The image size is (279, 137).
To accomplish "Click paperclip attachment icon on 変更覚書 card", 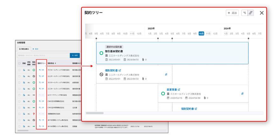I will [x=205, y=98].
